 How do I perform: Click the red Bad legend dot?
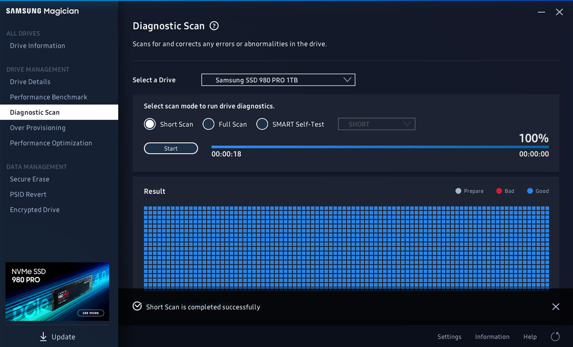point(499,191)
